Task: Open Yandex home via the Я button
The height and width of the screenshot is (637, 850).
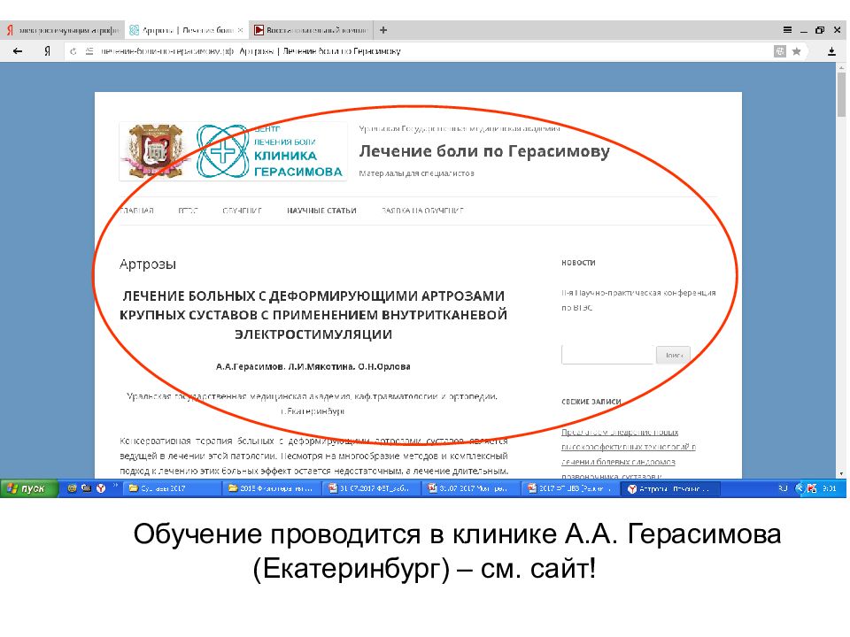Action: pyautogui.click(x=47, y=51)
